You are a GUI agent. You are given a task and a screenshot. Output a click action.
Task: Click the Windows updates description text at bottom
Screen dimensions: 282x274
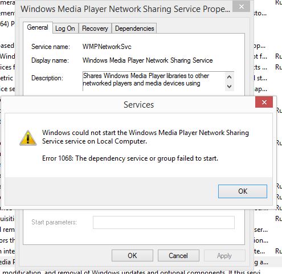[x=131, y=272]
